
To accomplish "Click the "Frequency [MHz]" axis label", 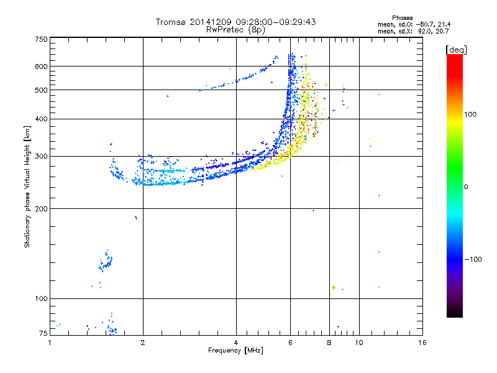I will coord(235,351).
